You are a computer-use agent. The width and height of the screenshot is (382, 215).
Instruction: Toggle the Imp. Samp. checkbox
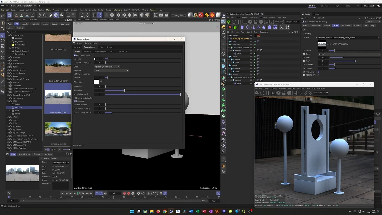coord(318,72)
